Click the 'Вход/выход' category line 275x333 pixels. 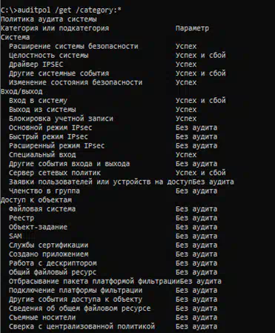click(21, 91)
